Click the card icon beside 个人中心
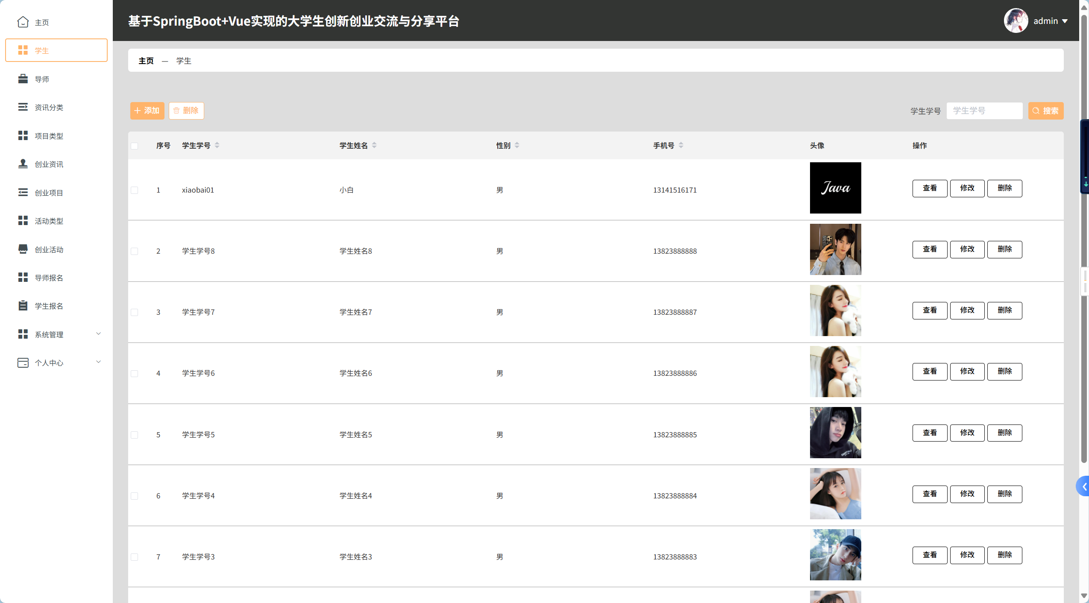 [x=23, y=363]
